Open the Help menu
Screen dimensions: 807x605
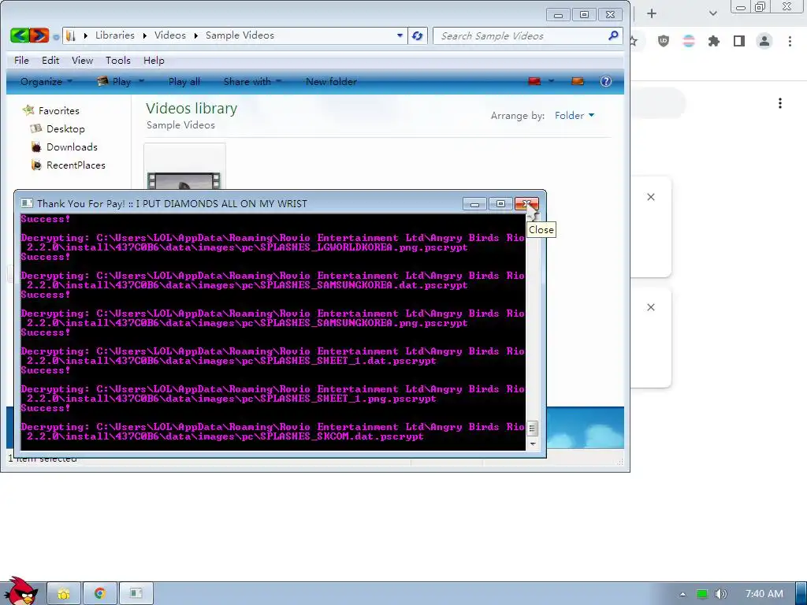pos(154,60)
